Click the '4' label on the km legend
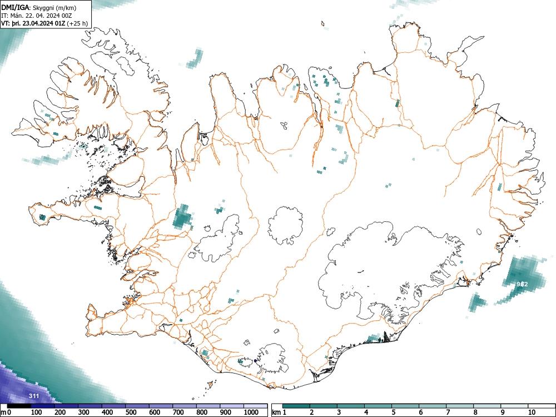Image resolution: width=556 pixels, height=417 pixels. click(x=366, y=413)
